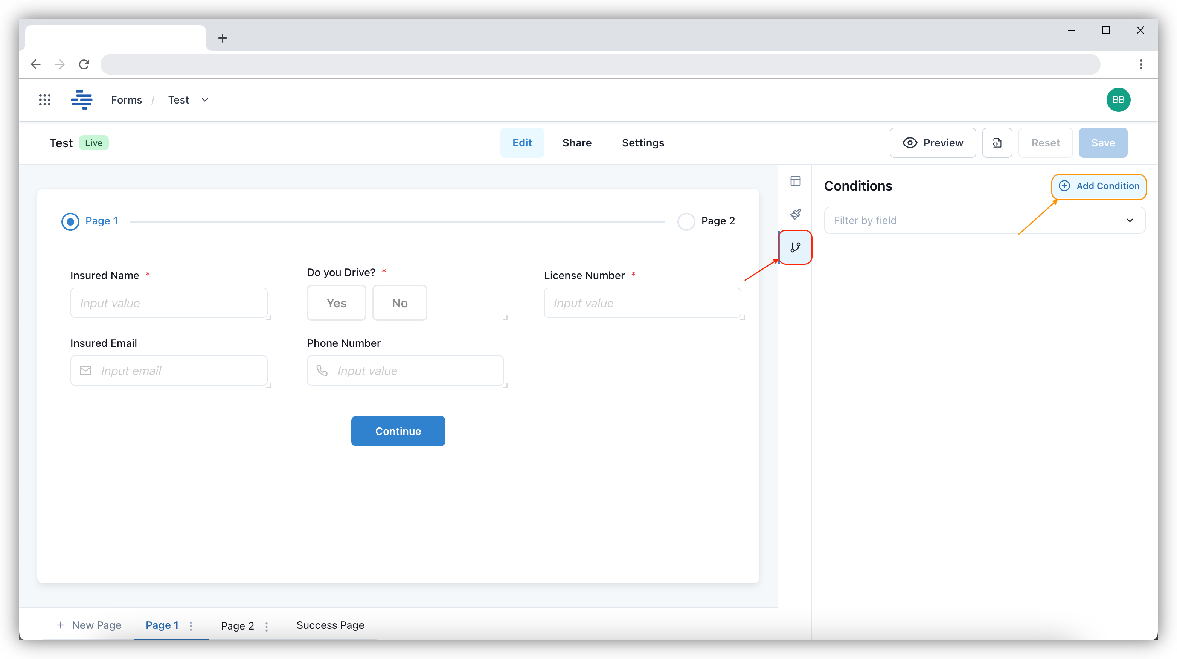Toggle Yes answer for Do you Drive

[335, 302]
